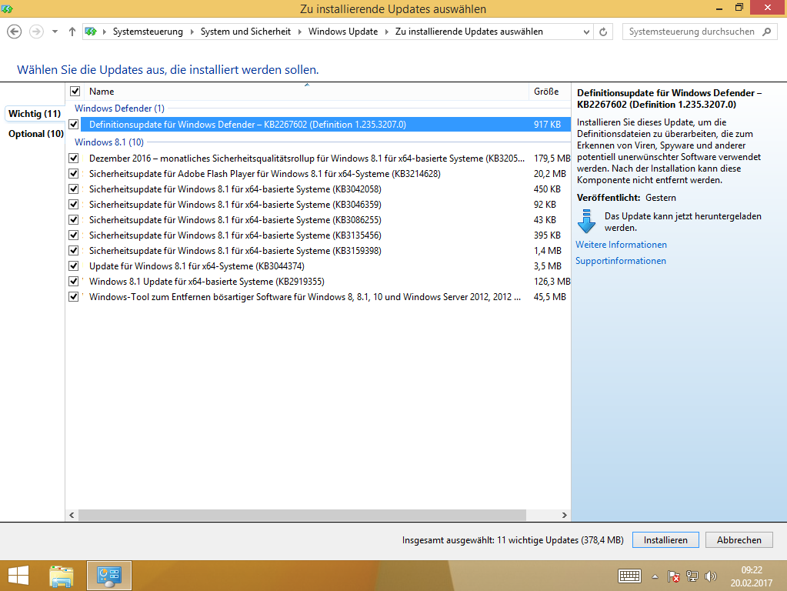Click the network tray icon
This screenshot has height=591, width=787.
coord(692,576)
